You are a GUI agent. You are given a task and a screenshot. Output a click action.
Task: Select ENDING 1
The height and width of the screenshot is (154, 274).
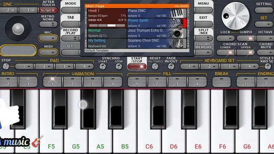pos(245,82)
